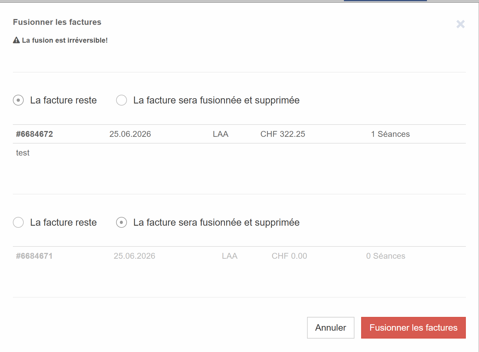The width and height of the screenshot is (479, 352).
Task: Confirm with the red Fusionner les factures button
Action: [413, 328]
